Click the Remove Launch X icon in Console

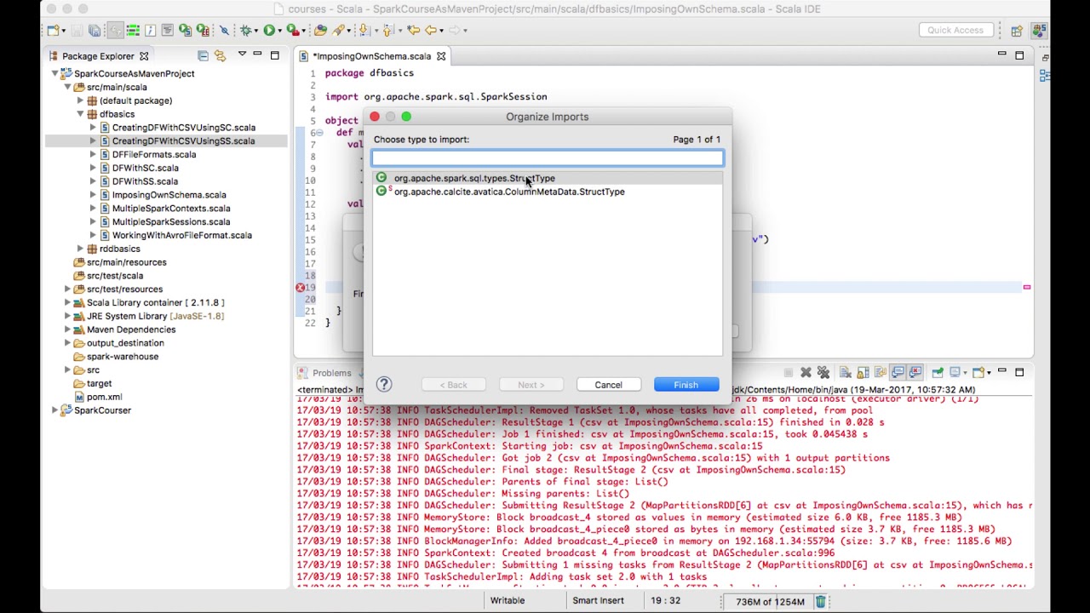pyautogui.click(x=806, y=372)
